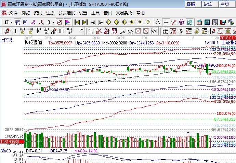Select the crosshair cursor tool
The height and width of the screenshot is (163, 236).
[166, 22]
